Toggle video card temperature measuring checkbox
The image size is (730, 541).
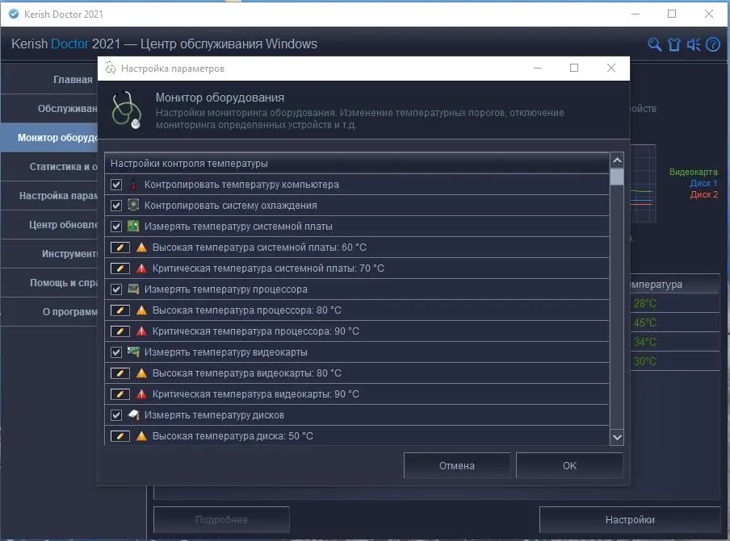click(x=116, y=352)
